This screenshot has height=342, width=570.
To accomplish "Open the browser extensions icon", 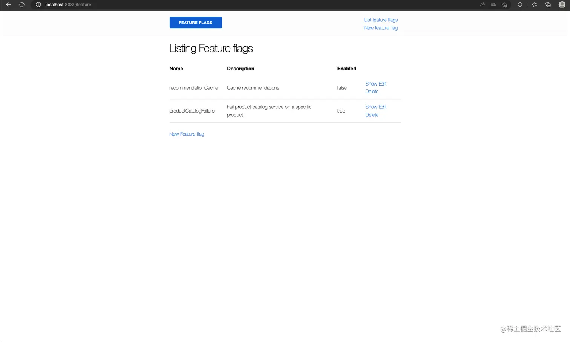I will click(520, 5).
